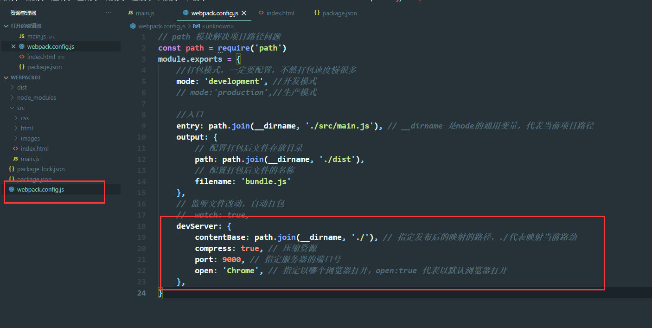The image size is (652, 328).
Task: Close the webpack.config.js editor tab
Action: tap(244, 13)
